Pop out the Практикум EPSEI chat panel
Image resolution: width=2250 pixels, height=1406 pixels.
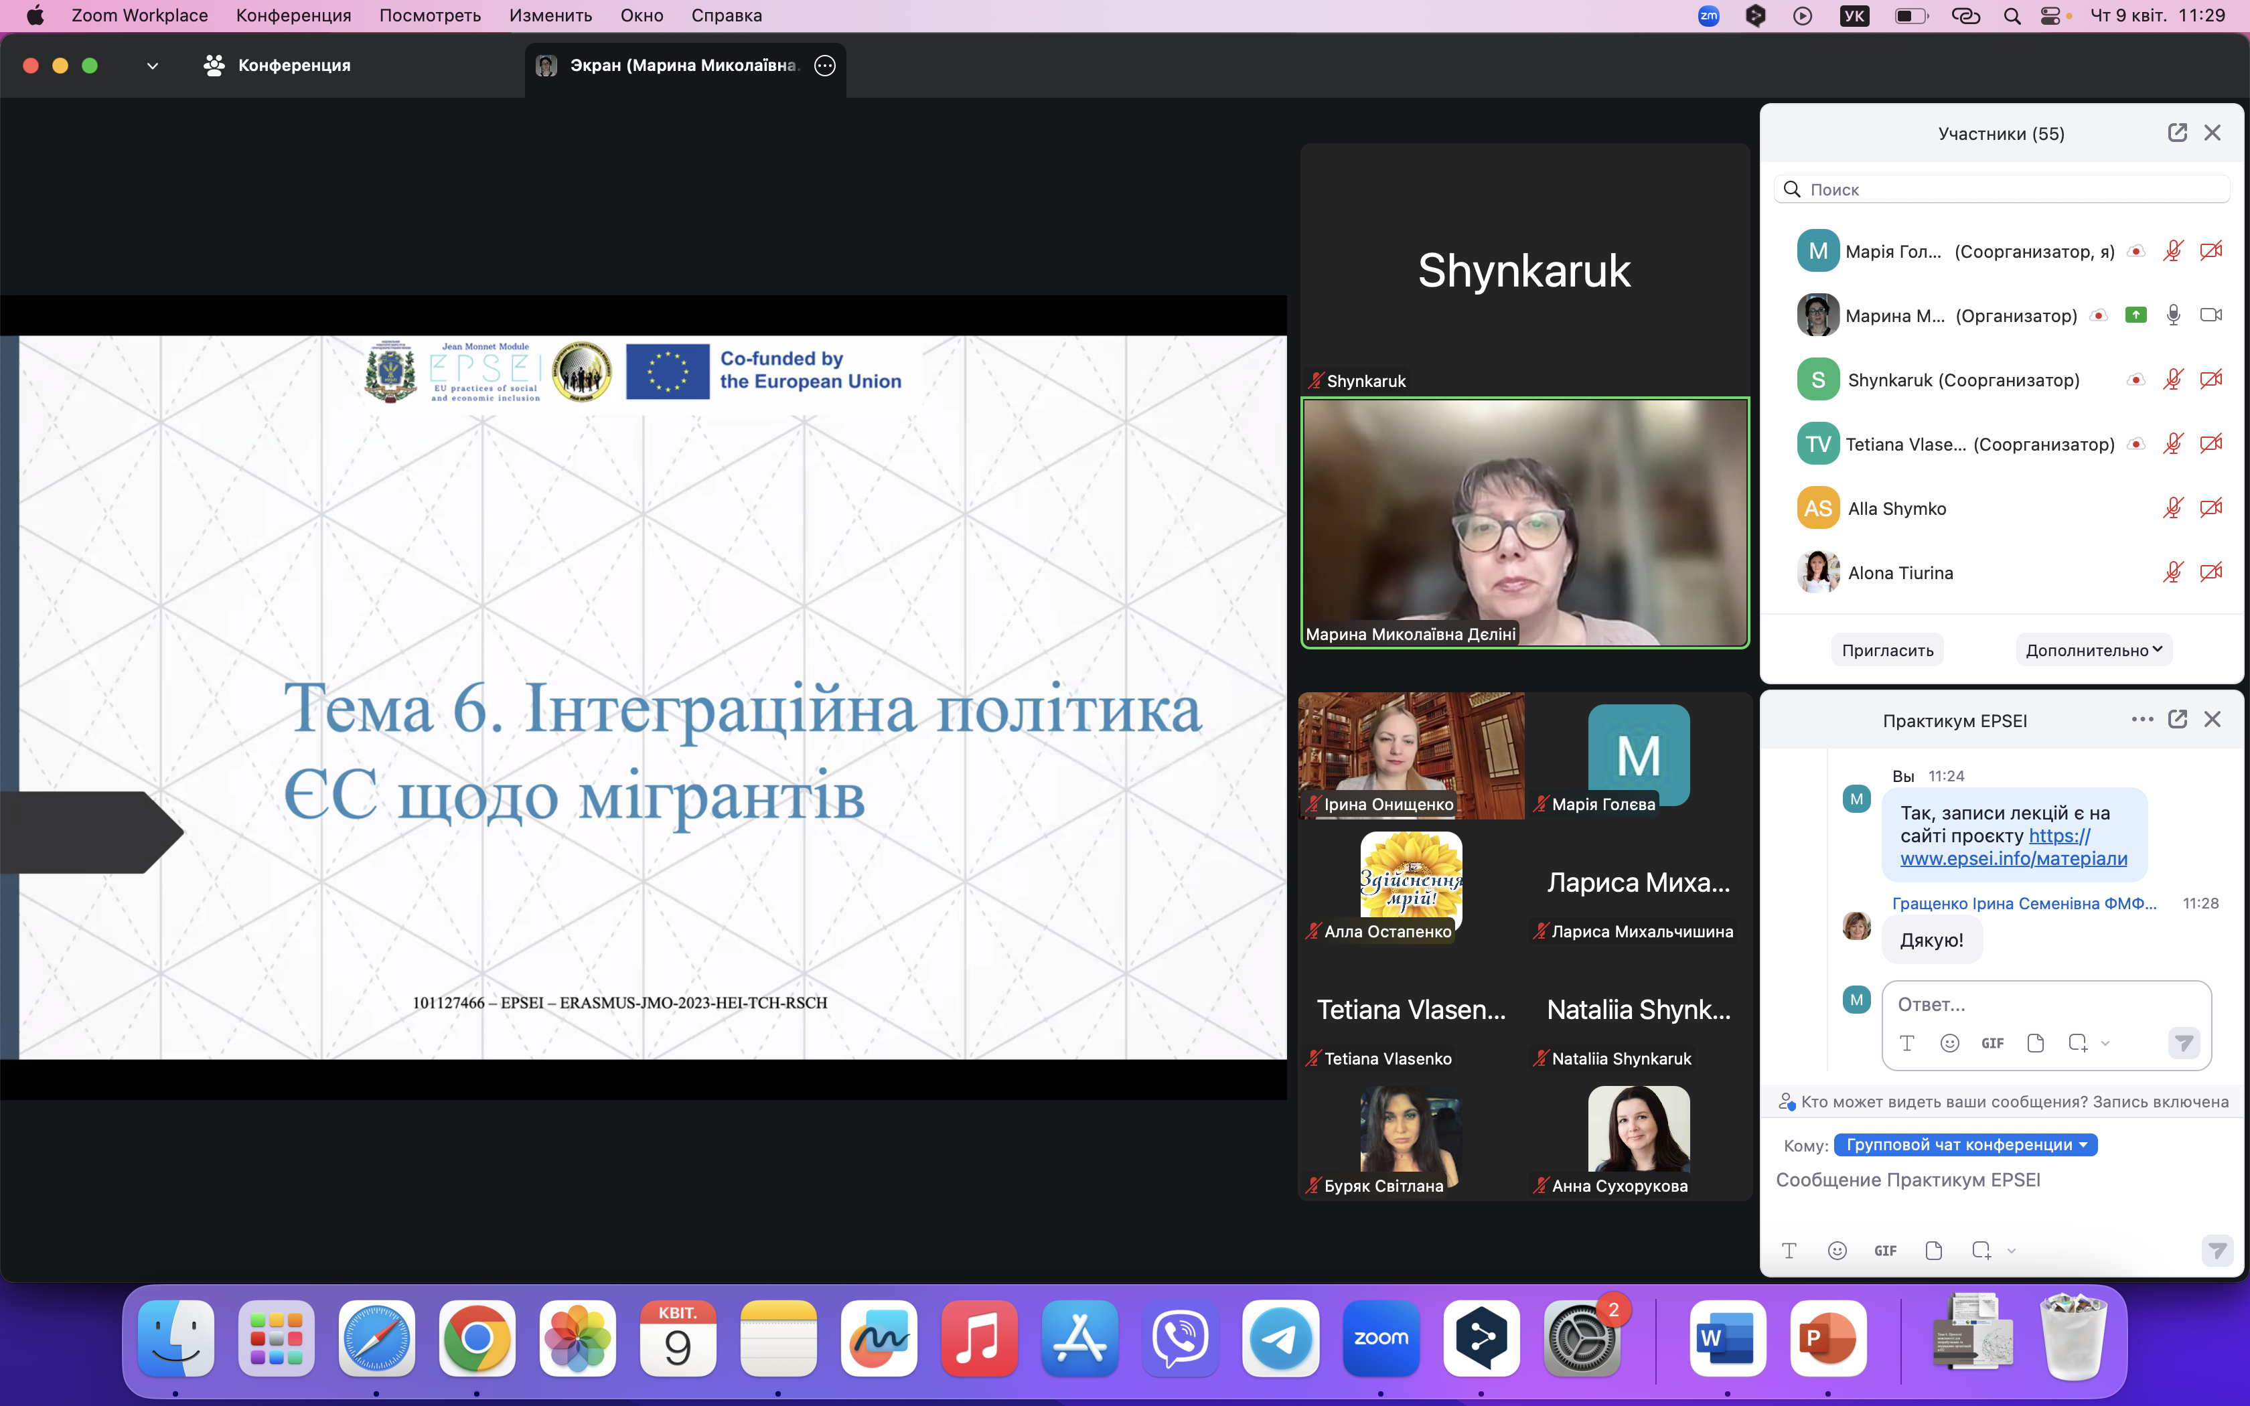(2176, 720)
